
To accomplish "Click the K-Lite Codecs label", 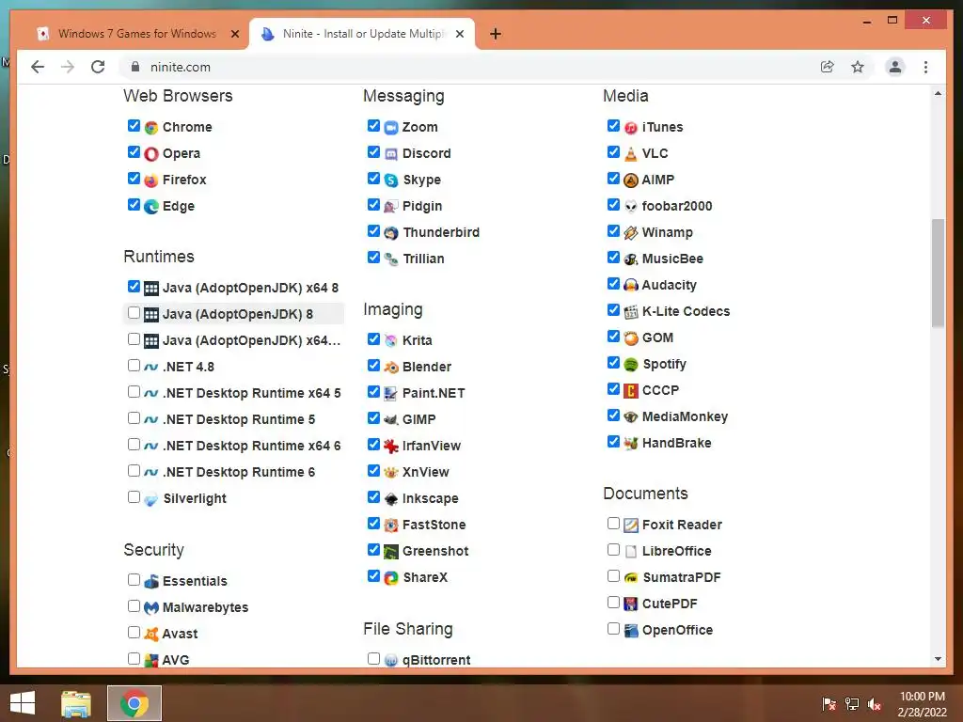I will click(x=686, y=312).
